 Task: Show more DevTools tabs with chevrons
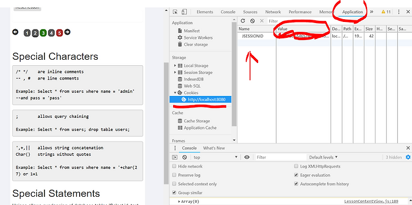click(x=371, y=12)
